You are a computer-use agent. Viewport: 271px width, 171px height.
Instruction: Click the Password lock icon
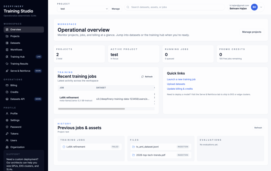coord(7,127)
